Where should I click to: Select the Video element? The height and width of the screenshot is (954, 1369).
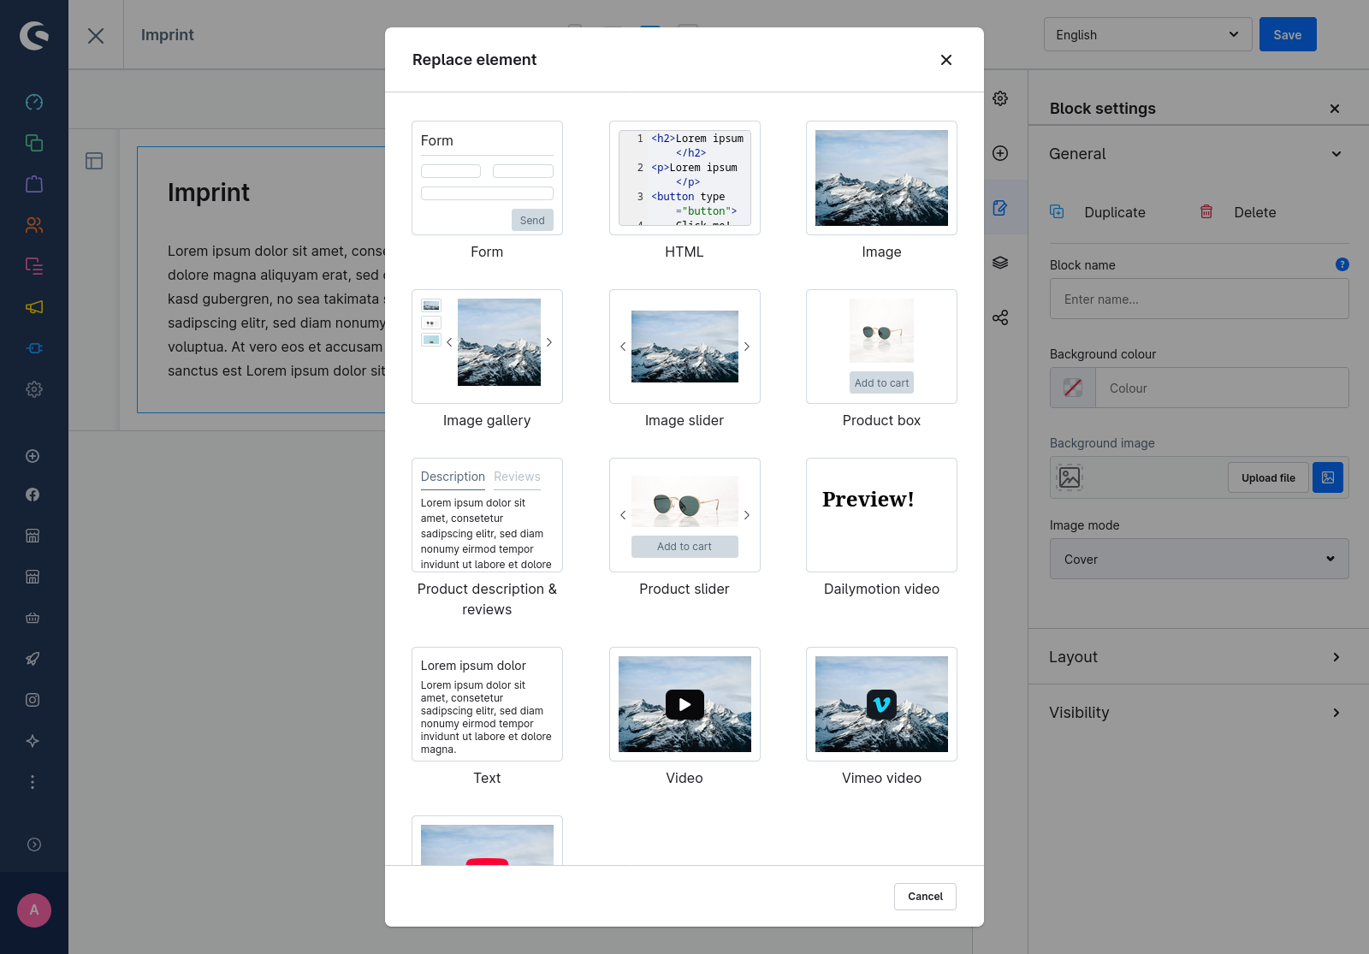click(684, 704)
